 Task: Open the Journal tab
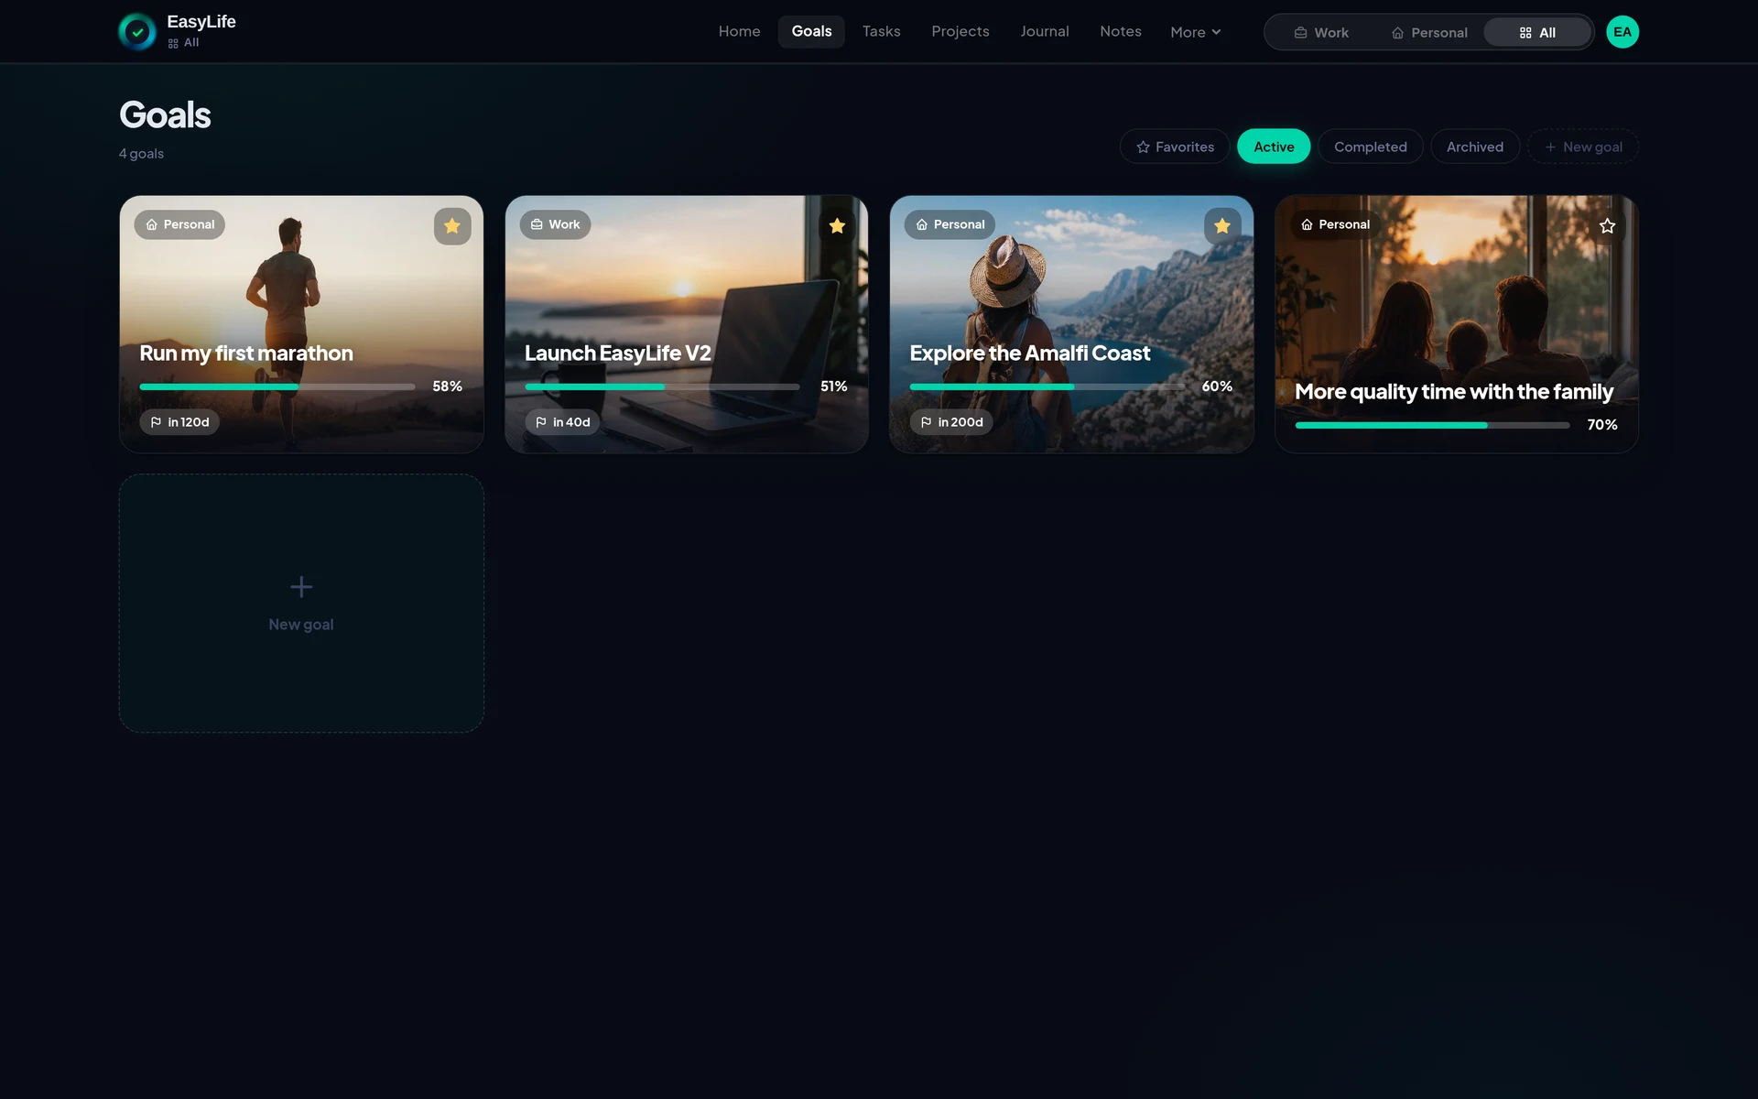pos(1045,31)
